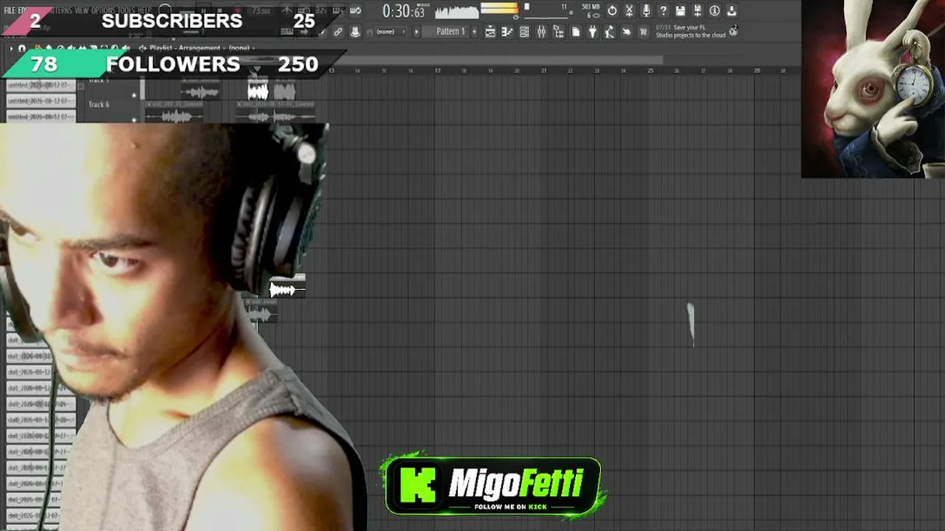
Task: Click bar 25 on the timeline ruler
Action: [x=650, y=71]
